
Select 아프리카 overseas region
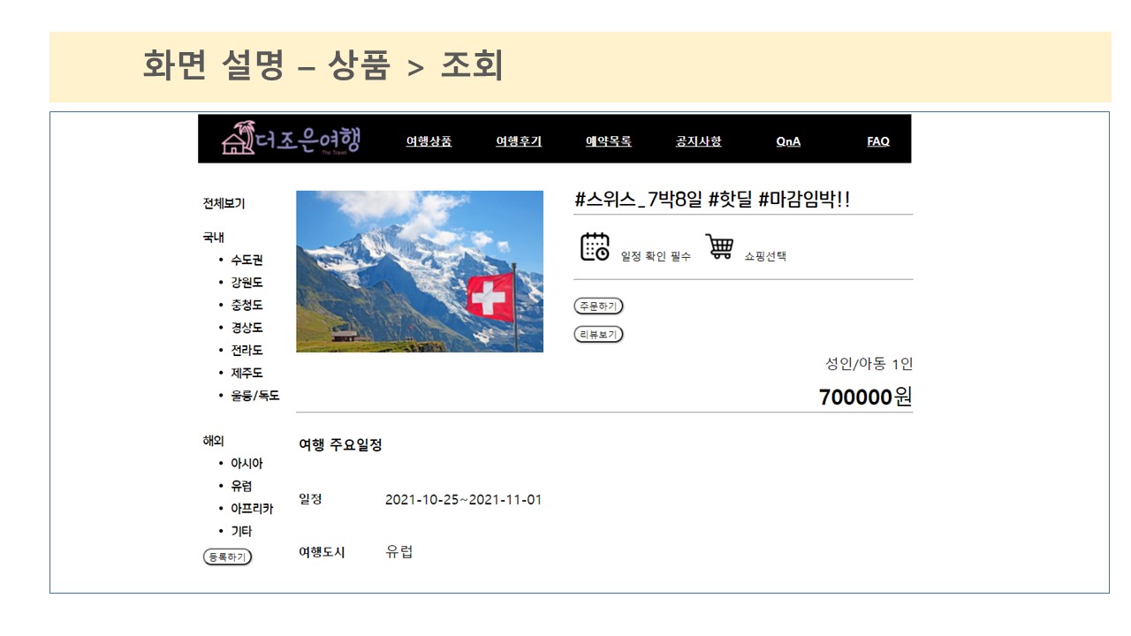pos(252,509)
